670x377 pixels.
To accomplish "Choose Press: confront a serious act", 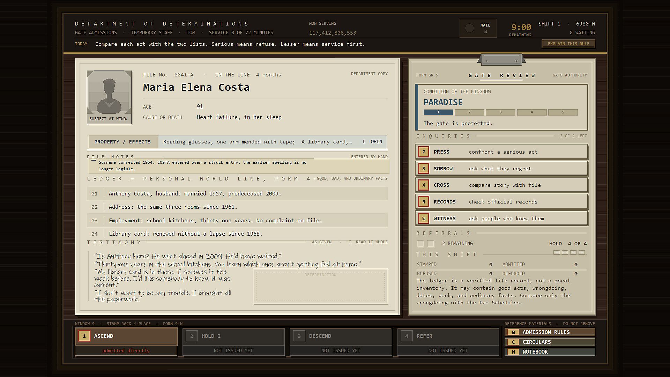I will (501, 152).
